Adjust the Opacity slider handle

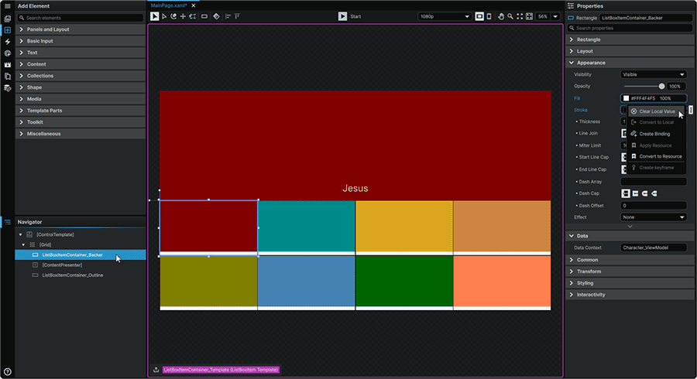click(661, 86)
